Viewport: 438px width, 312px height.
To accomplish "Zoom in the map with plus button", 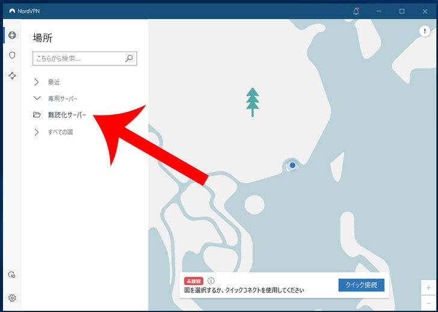I will (428, 288).
